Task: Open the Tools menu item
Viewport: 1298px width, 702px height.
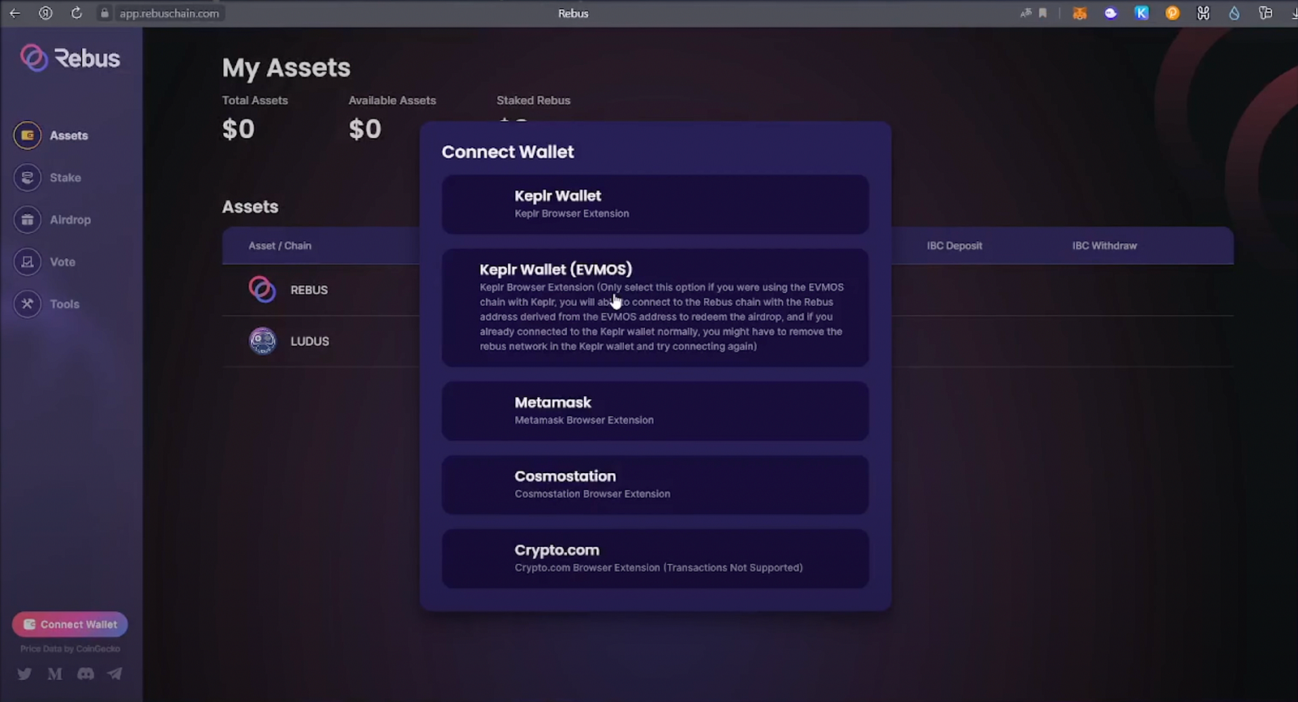Action: (x=65, y=304)
